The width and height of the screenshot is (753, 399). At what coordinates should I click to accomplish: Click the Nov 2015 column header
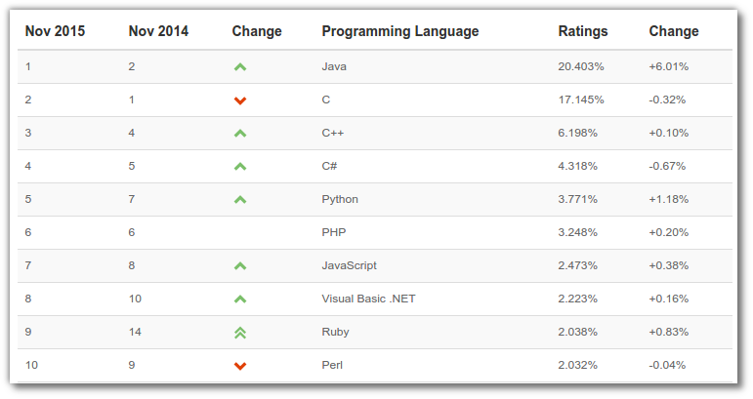coord(55,31)
